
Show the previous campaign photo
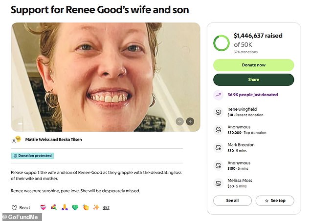point(179,121)
